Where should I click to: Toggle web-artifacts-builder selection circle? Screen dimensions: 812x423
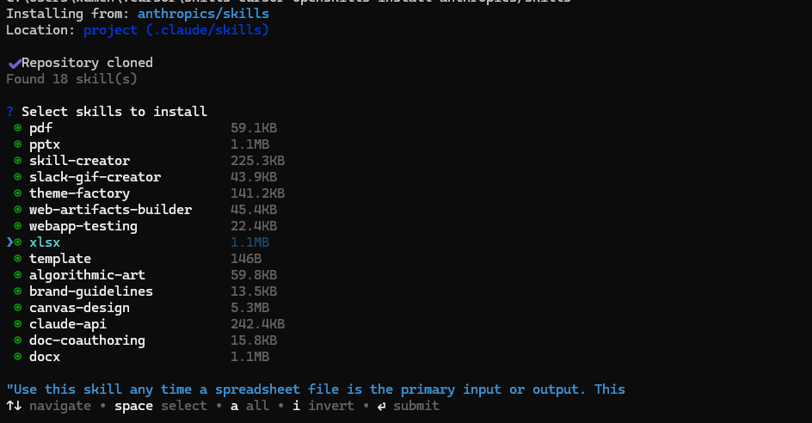click(18, 210)
